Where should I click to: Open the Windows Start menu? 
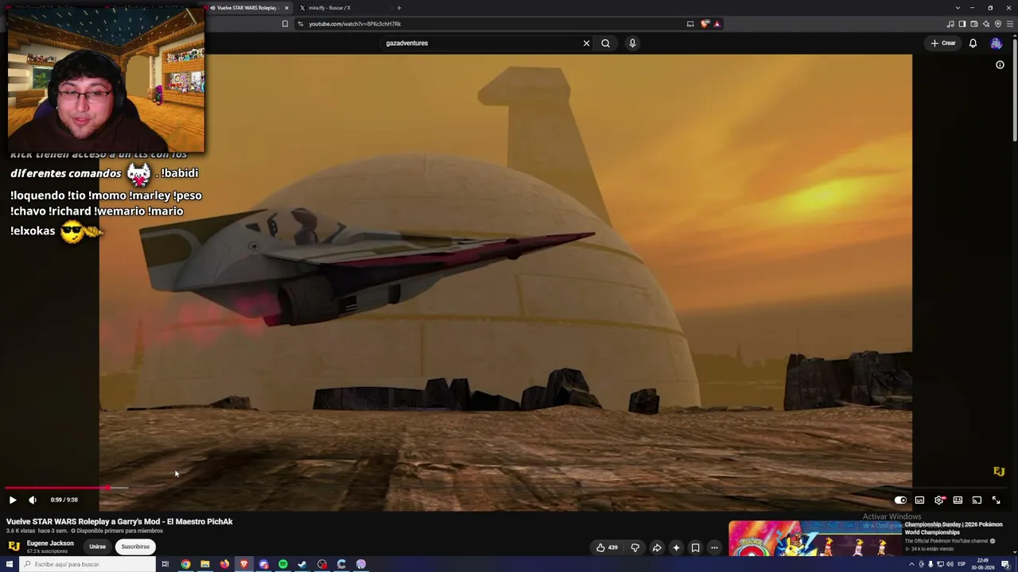click(x=10, y=564)
